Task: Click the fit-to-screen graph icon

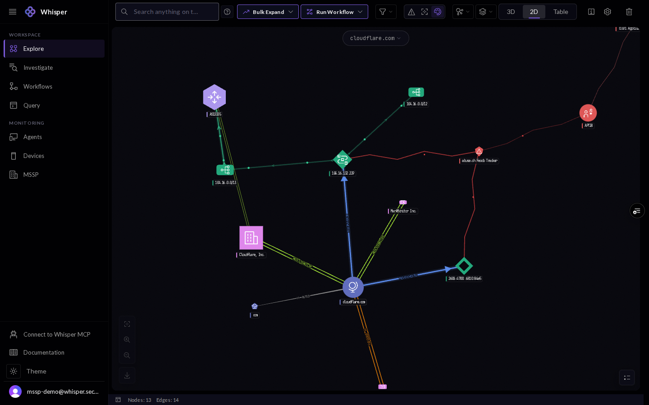Action: [127, 324]
